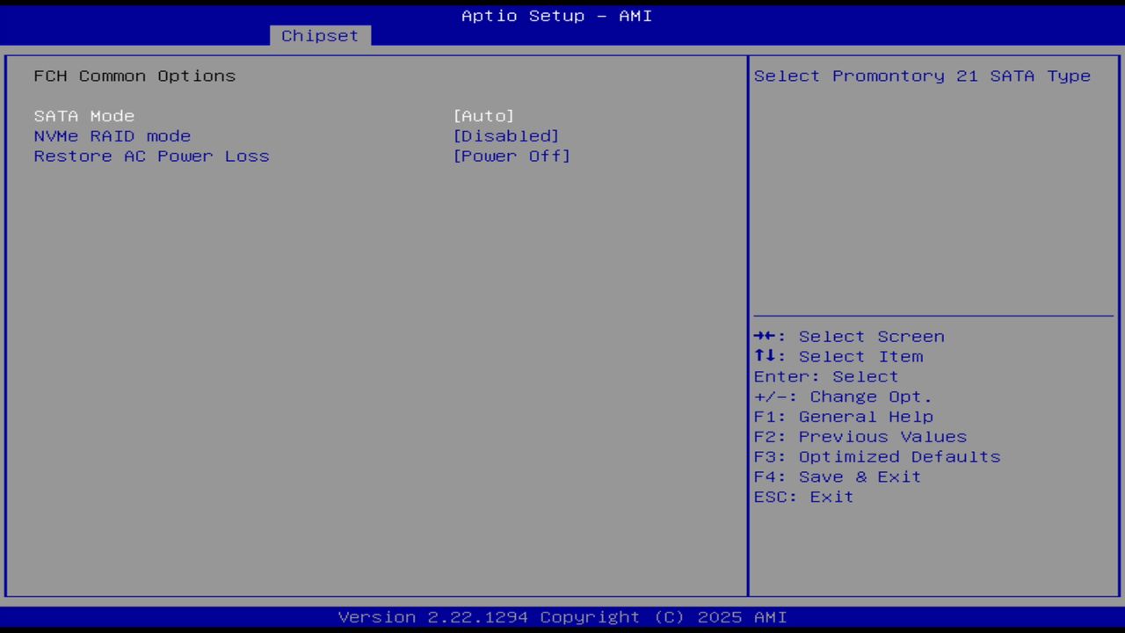Select the SATA Mode entry
1125x633 pixels.
[x=83, y=115]
